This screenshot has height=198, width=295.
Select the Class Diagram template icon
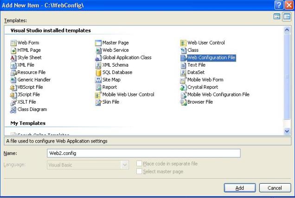[13, 110]
